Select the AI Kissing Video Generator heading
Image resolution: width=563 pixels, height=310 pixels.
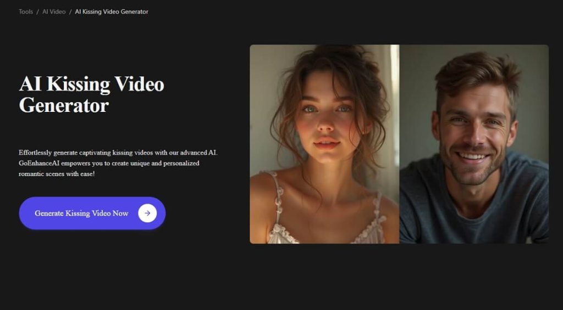[92, 94]
